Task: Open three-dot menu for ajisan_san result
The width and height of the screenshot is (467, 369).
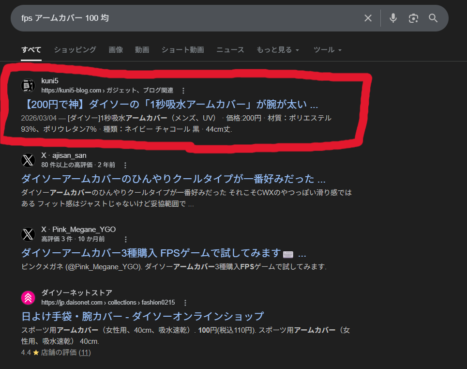Action: pos(125,165)
